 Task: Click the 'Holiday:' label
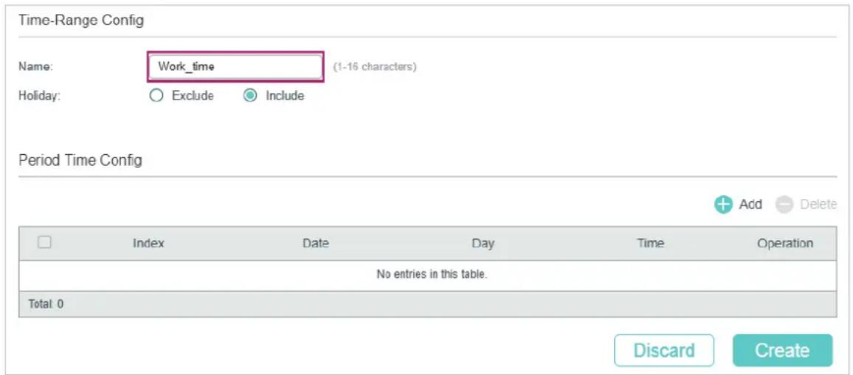pyautogui.click(x=38, y=97)
